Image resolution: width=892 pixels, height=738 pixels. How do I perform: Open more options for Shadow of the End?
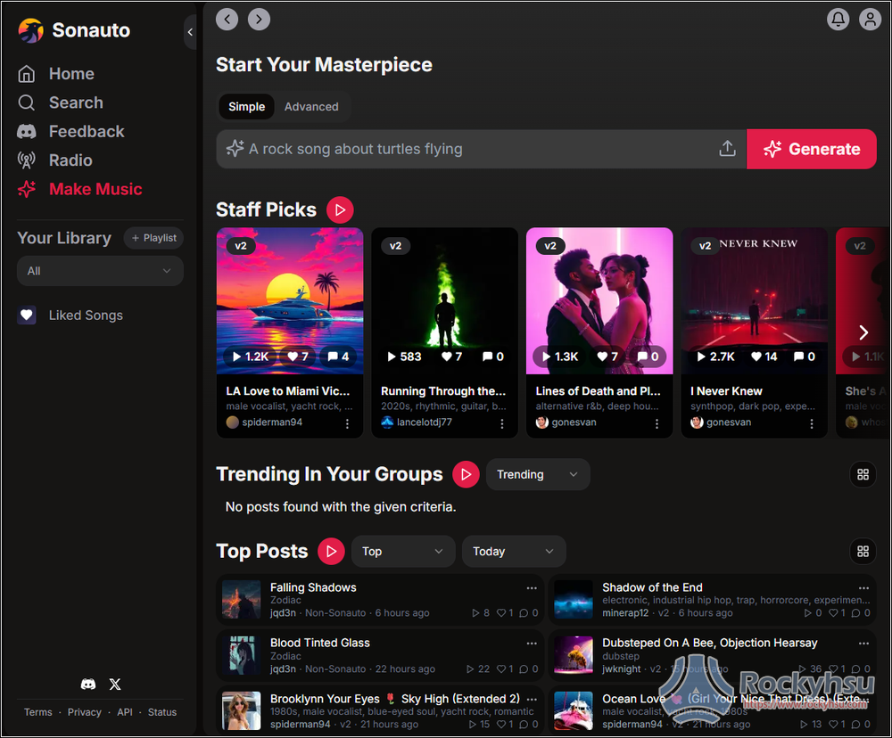(x=863, y=588)
